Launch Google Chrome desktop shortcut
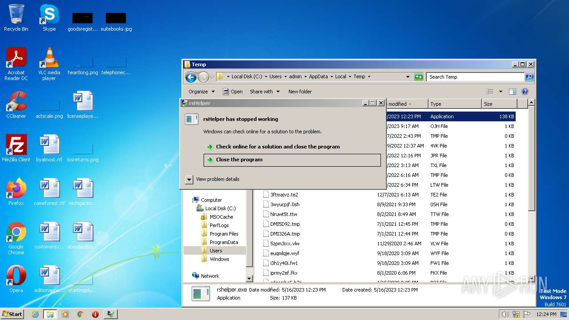The height and width of the screenshot is (320, 569). (x=16, y=239)
